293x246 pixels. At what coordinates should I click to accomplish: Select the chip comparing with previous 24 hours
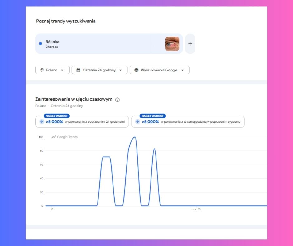pos(82,122)
